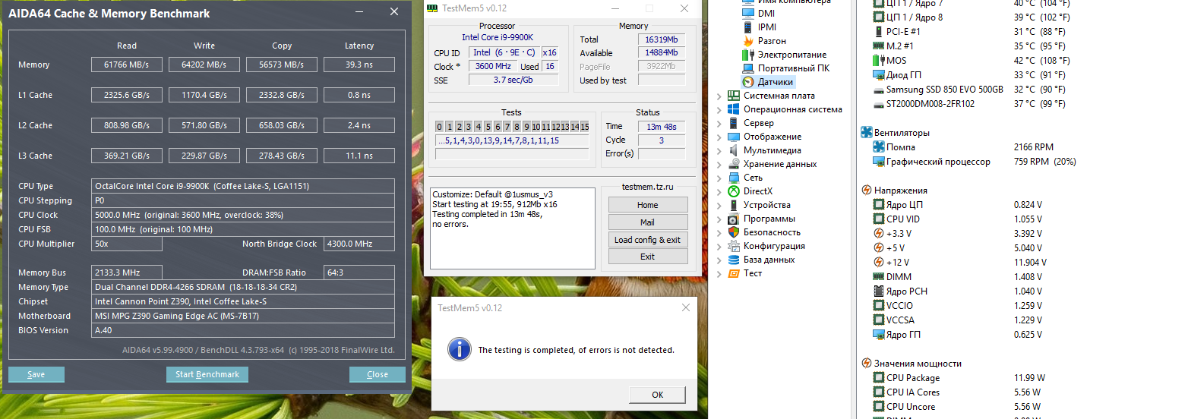Screen dimensions: 1188x419
Task: Click Memory Read value 61766 MB/s
Action: 128,65
